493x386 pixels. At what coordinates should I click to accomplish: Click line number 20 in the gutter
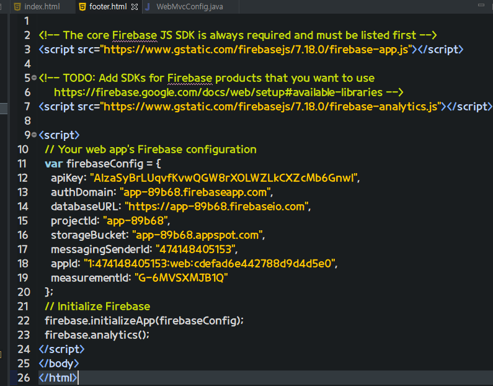(x=24, y=292)
